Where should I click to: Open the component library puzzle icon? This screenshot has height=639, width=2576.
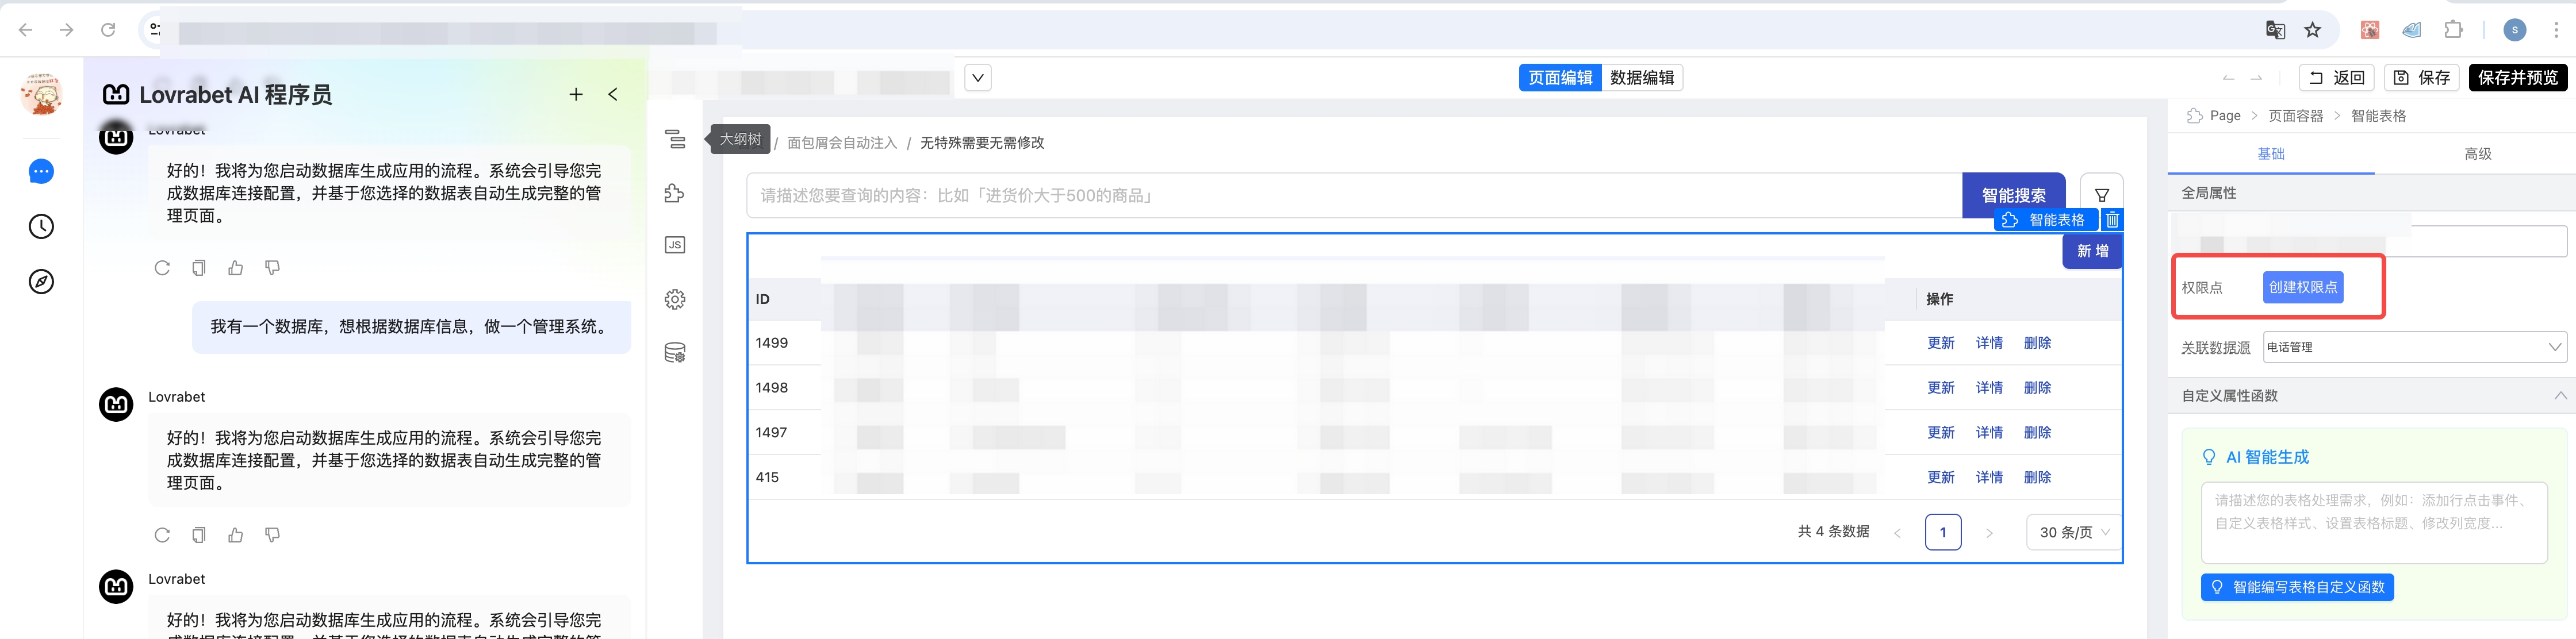675,193
